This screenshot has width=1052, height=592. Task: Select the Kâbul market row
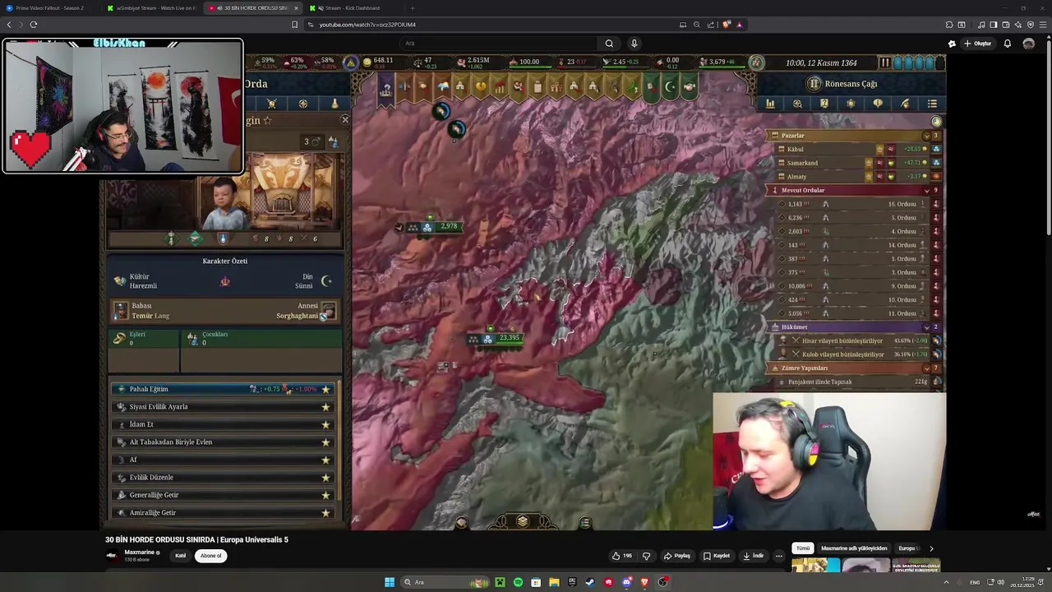859,150
